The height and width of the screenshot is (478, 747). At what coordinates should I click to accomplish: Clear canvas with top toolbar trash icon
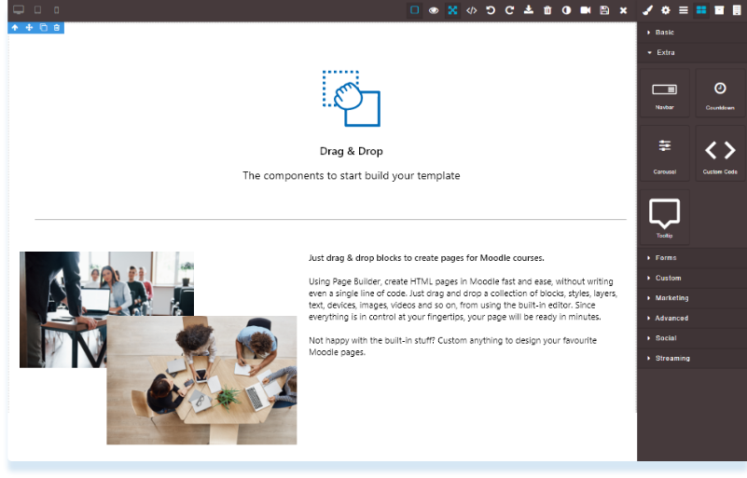click(x=547, y=10)
